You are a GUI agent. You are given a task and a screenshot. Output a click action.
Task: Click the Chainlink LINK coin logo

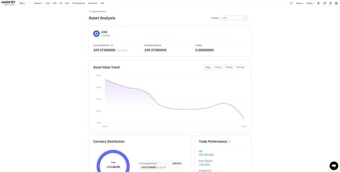pos(96,34)
